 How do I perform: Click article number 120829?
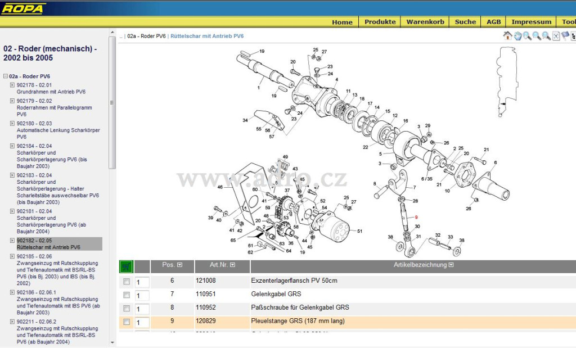tap(206, 321)
